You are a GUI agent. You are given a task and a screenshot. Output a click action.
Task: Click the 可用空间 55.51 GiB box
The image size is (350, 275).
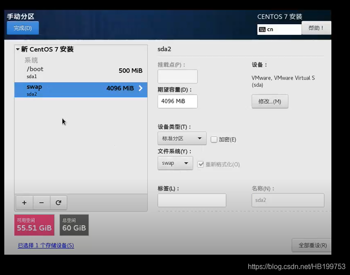pos(34,225)
